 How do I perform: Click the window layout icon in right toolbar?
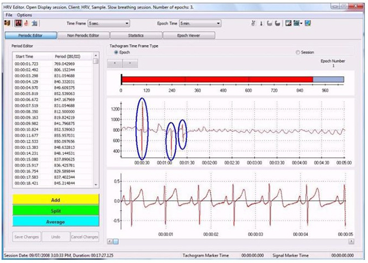click(x=288, y=24)
